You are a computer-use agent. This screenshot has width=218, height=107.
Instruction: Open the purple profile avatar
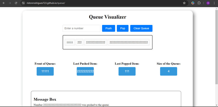point(208,3)
